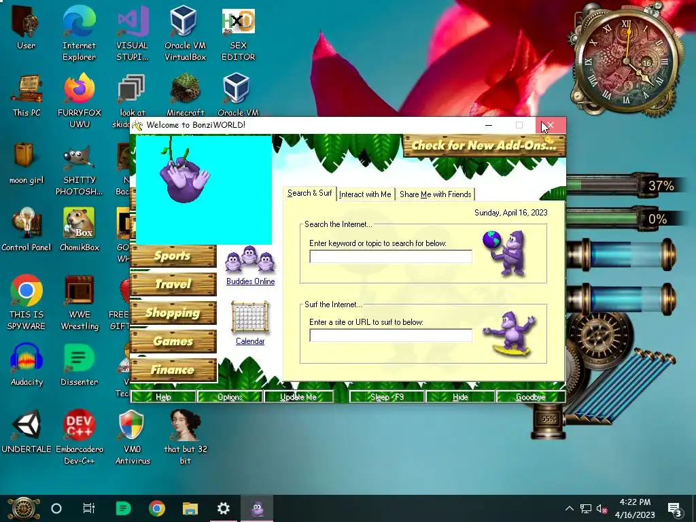
Task: Open the Shopping category
Action: click(173, 313)
